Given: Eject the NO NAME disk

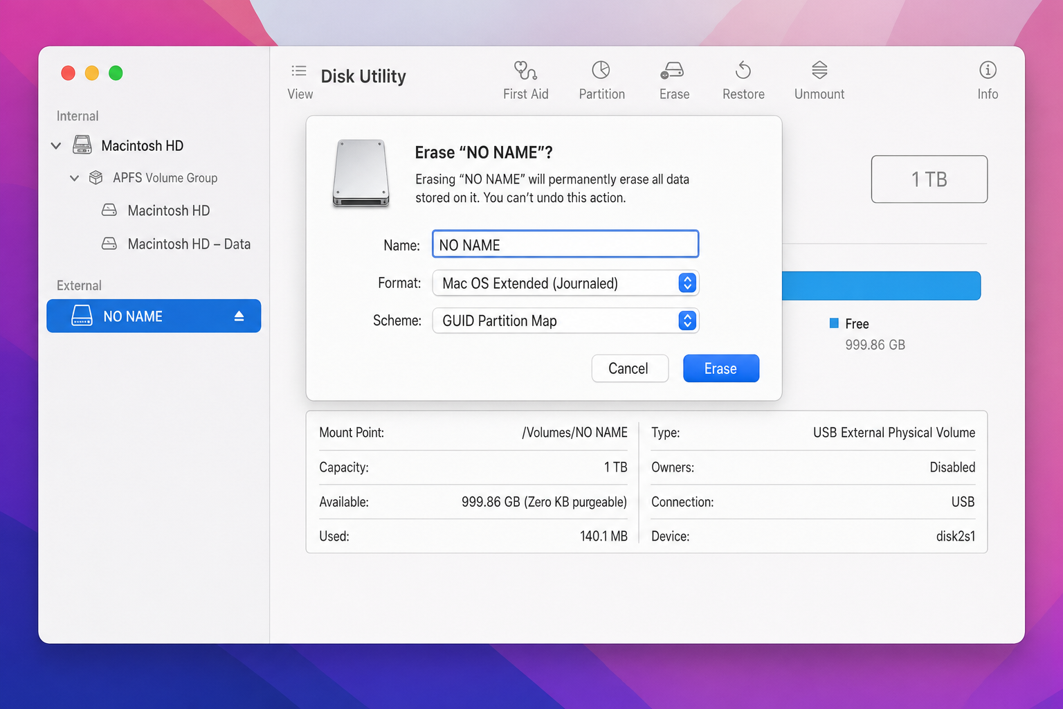Looking at the screenshot, I should (x=239, y=316).
